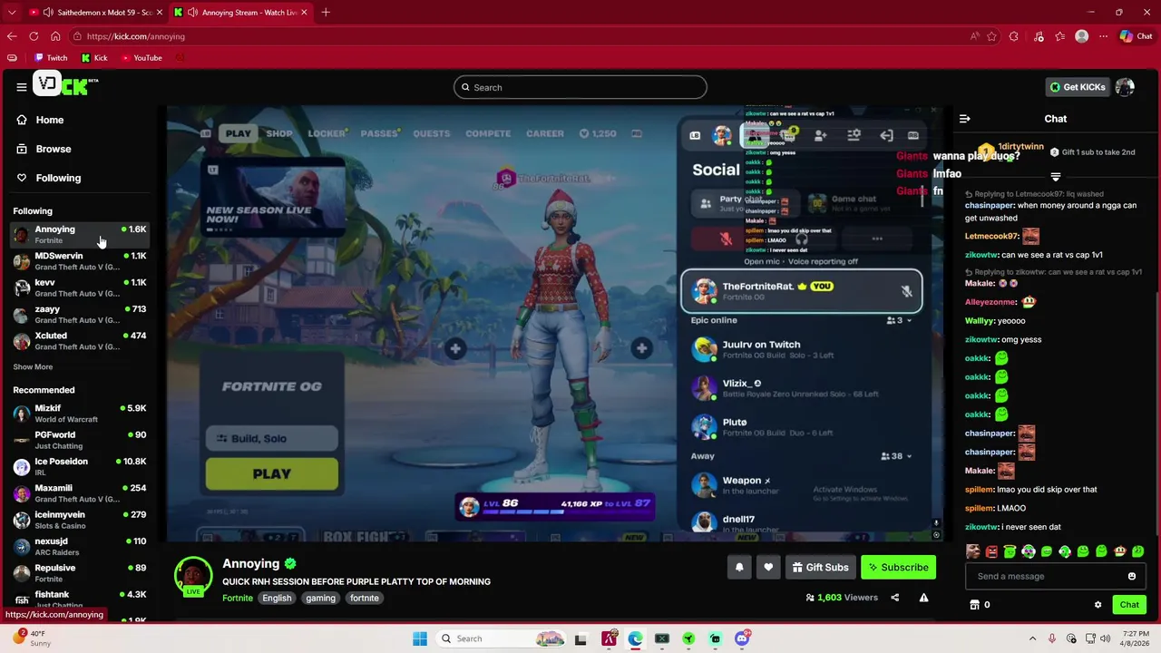This screenshot has height=653, width=1161.
Task: Focus the Send a message field
Action: [x=1046, y=576]
